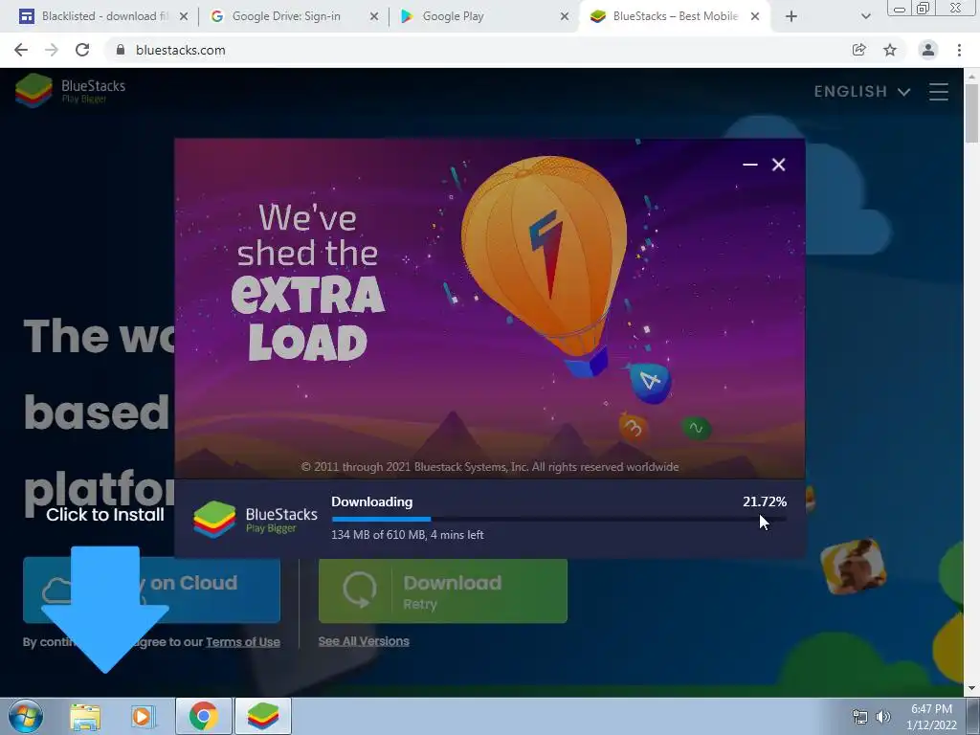
Task: Open the website hamburger menu
Action: [938, 92]
